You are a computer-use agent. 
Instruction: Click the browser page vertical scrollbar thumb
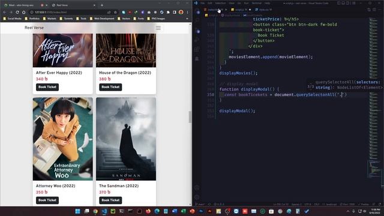click(190, 117)
